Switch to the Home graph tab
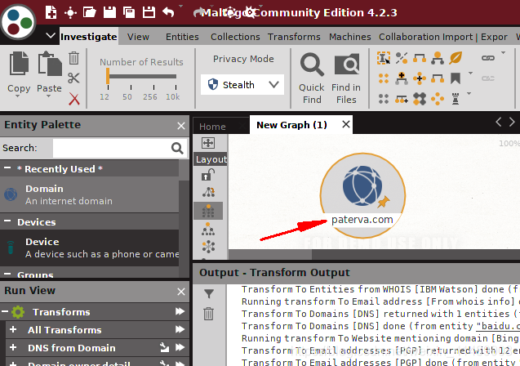The width and height of the screenshot is (520, 366). point(212,127)
